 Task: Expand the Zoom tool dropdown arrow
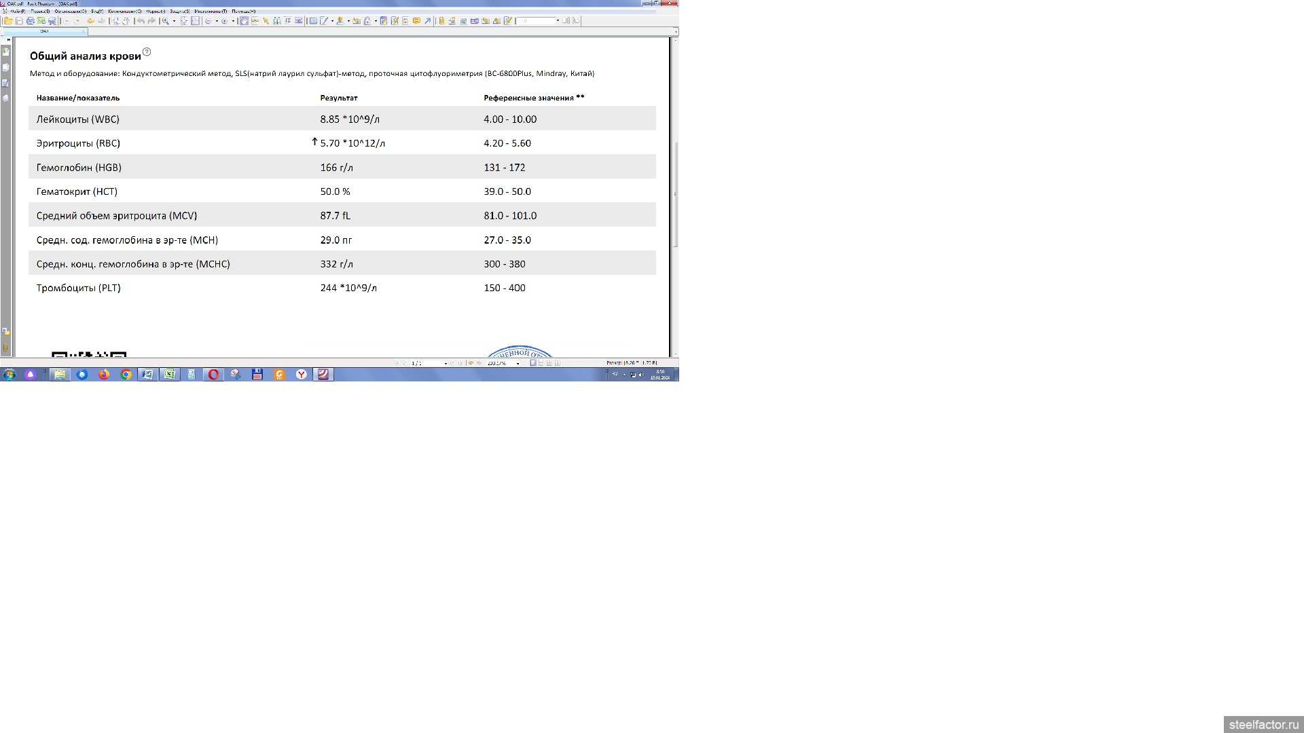(x=174, y=21)
